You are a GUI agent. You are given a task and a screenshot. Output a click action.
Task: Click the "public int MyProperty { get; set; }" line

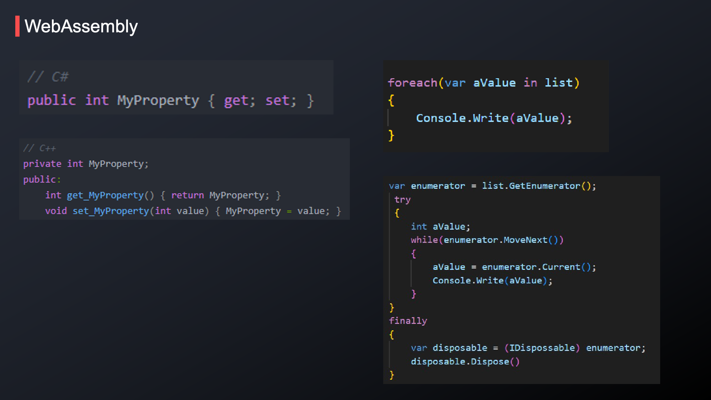tap(171, 101)
